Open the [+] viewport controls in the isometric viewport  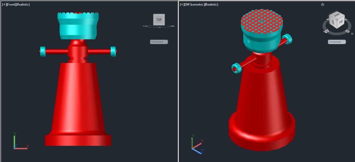(x=182, y=5)
